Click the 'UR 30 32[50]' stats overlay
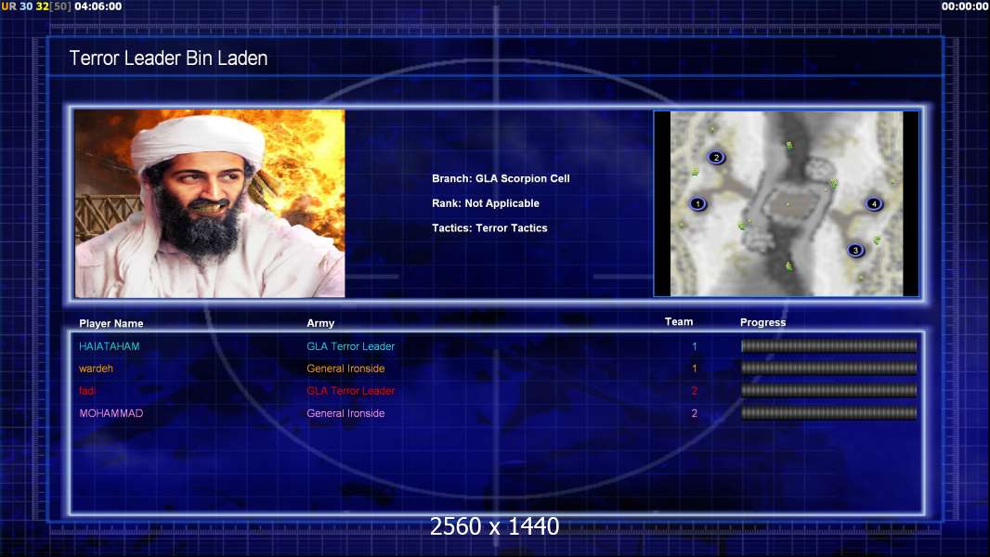Image resolution: width=990 pixels, height=557 pixels. pos(36,6)
